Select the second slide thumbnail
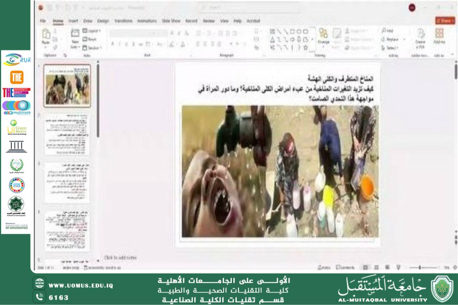The width and height of the screenshot is (458, 305). [67, 135]
